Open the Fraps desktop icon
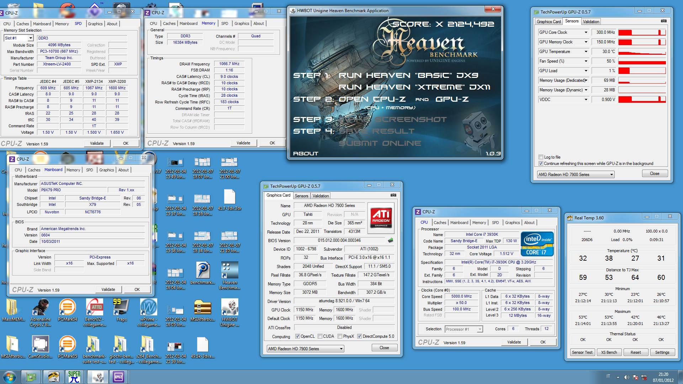This screenshot has width=683, height=384. click(x=121, y=309)
